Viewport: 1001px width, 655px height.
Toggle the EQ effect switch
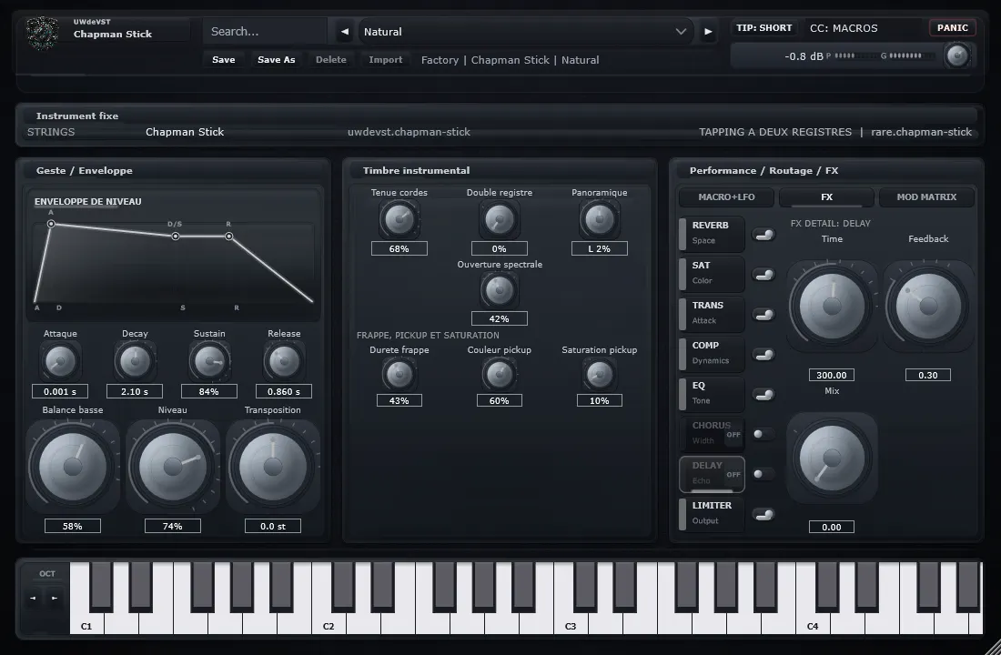[x=763, y=395]
